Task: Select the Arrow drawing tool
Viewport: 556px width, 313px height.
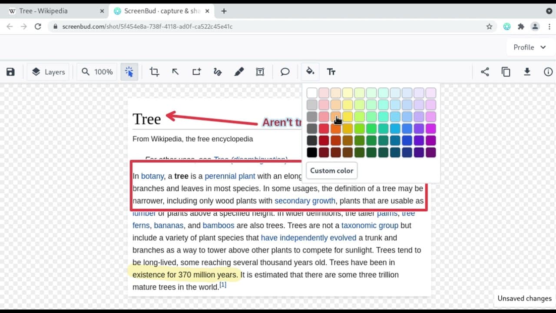Action: coord(175,72)
